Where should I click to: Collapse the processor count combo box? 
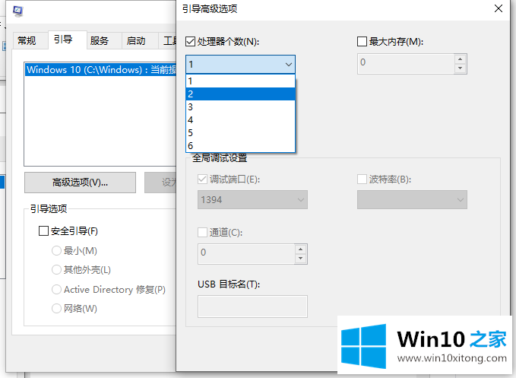click(241, 64)
